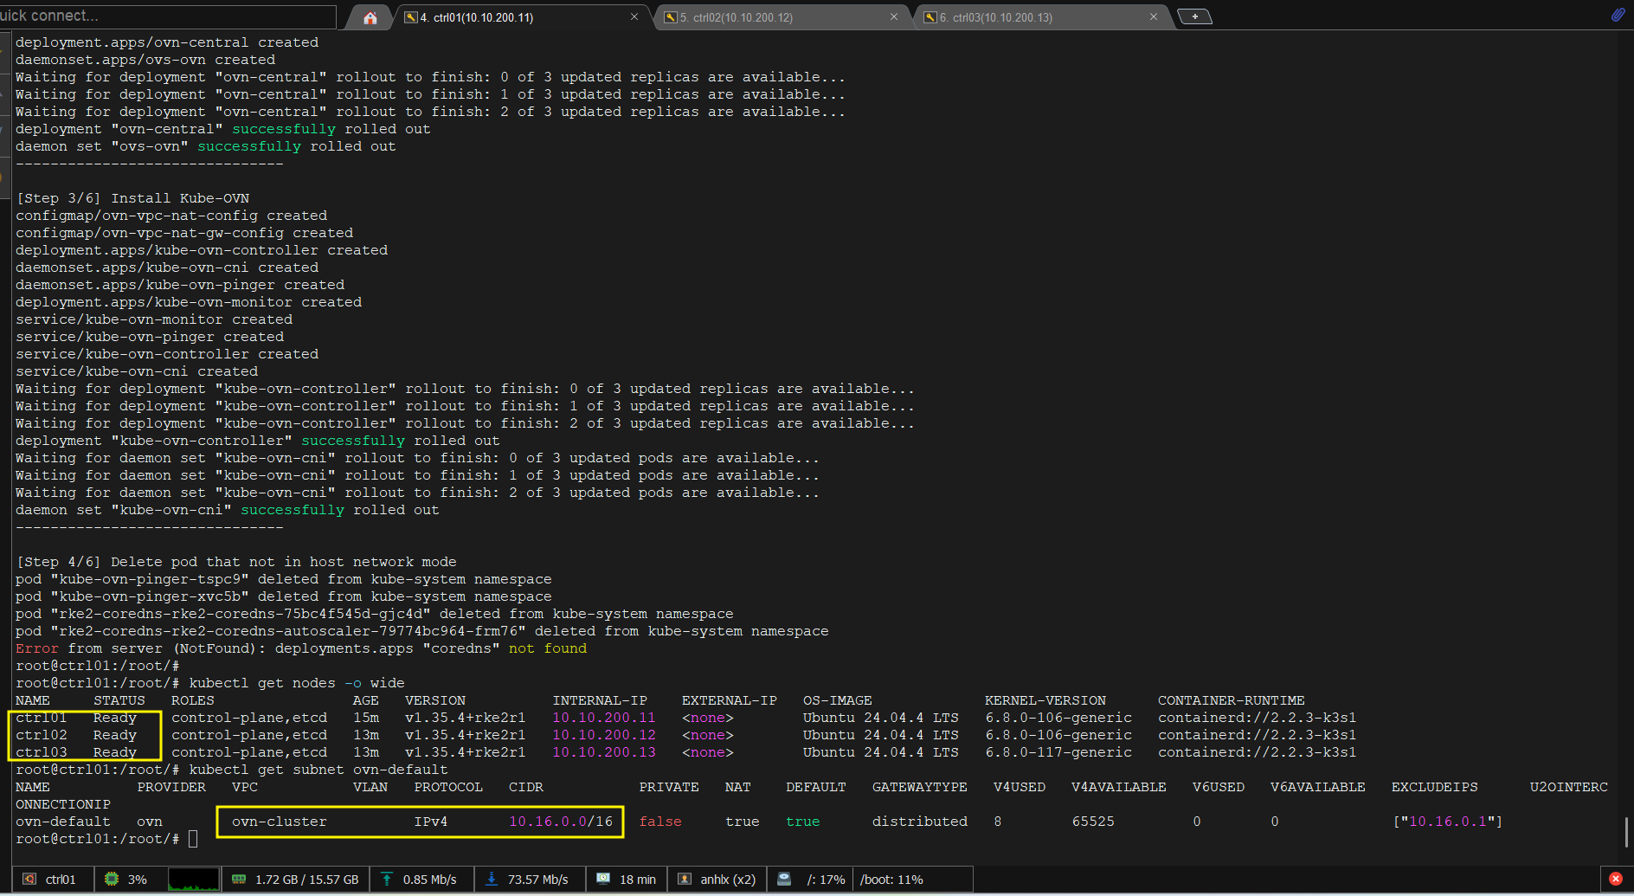Click the 6.8.0-117-generic kernel version

pyautogui.click(x=1058, y=752)
